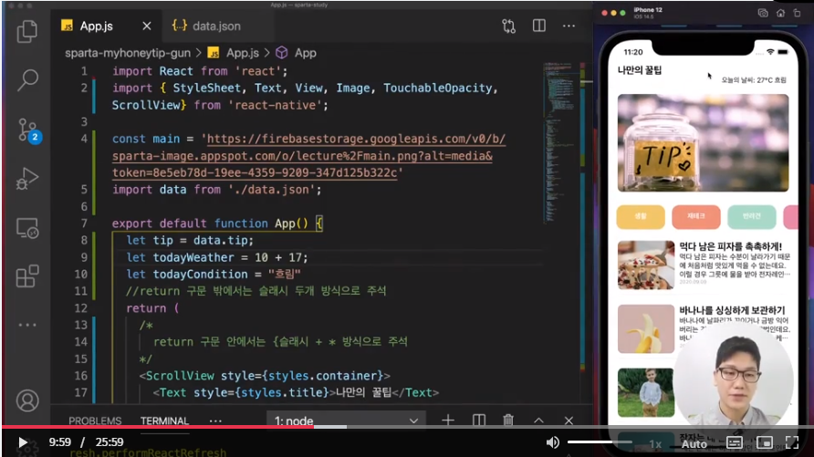814x457 pixels.
Task: Open Source Control with badge 2
Action: [x=28, y=130]
